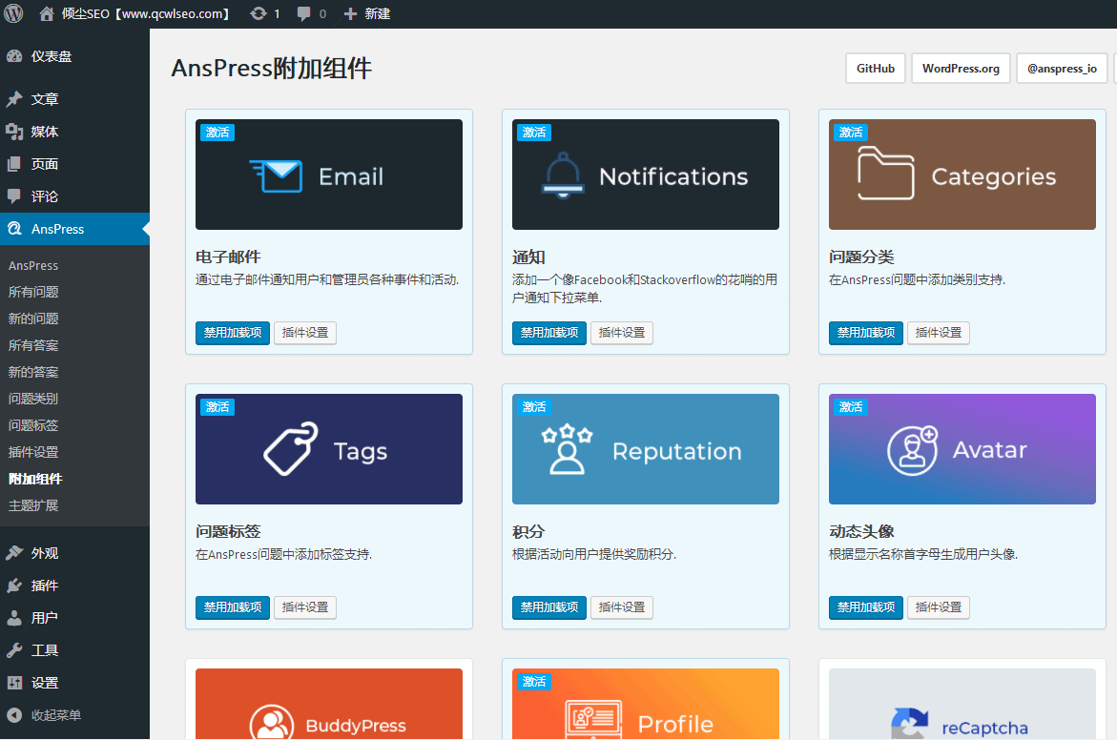
Task: Click the 插件 plug icon
Action: (x=14, y=586)
